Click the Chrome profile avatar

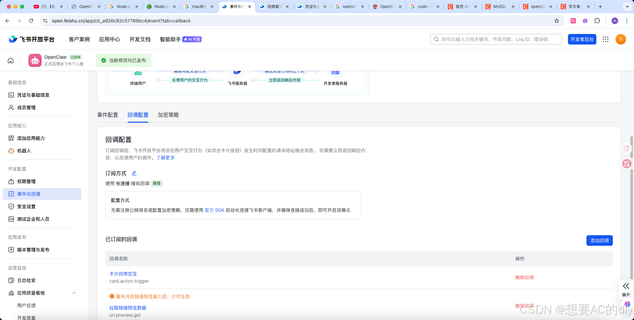[x=615, y=21]
